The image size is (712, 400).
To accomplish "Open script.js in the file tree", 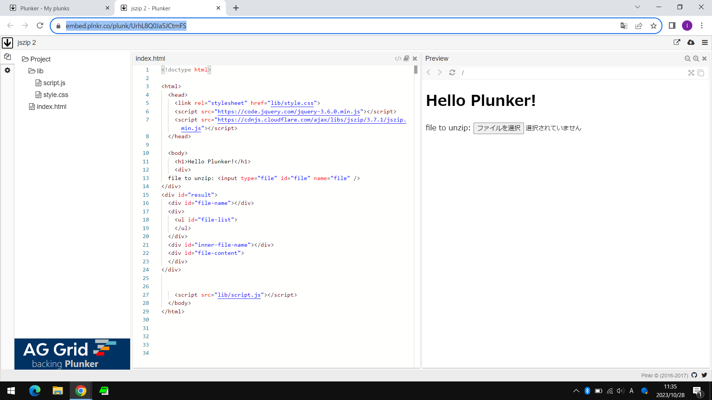I will tap(54, 83).
